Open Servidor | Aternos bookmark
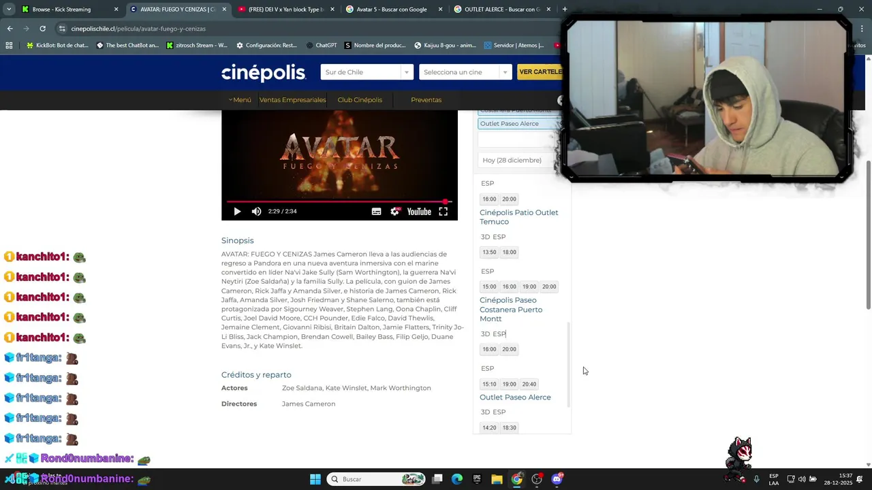The image size is (872, 490). pyautogui.click(x=514, y=46)
